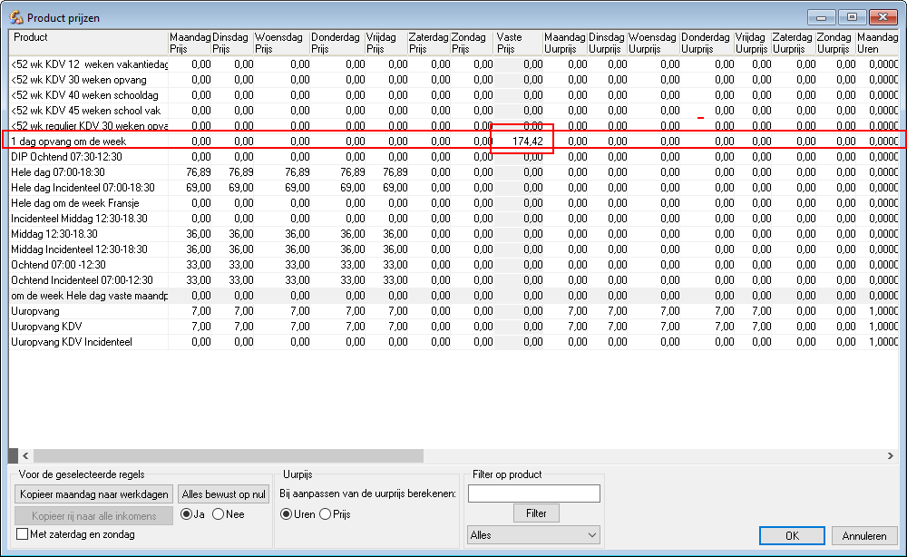Click the 'Alles bewust op nul' button
Viewport: 907px width, 557px height.
click(x=223, y=494)
